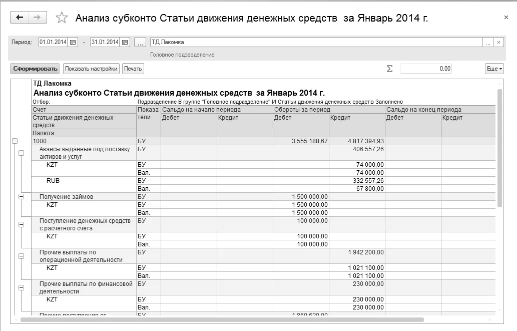
Task: Click the Сальдо на конец периода header
Action: 440,110
